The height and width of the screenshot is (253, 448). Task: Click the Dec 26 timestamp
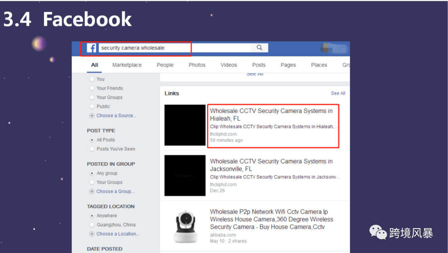click(217, 191)
